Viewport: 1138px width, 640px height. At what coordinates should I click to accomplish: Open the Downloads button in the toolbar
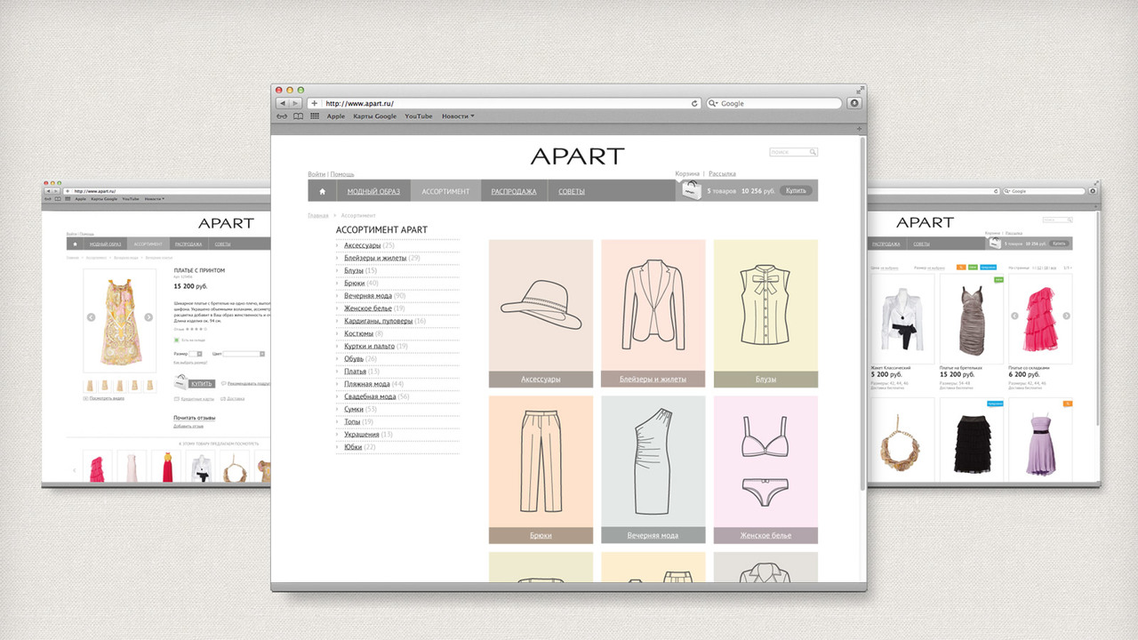(854, 103)
